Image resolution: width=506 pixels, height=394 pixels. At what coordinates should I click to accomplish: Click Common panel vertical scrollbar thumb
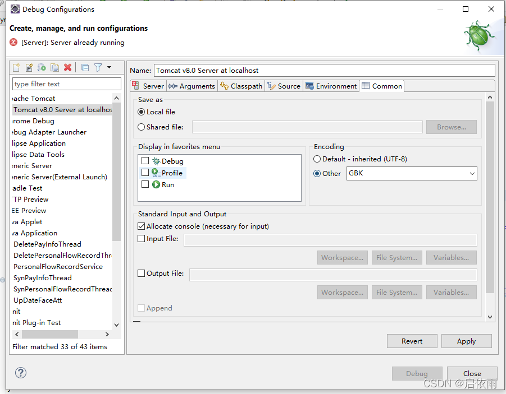point(490,197)
